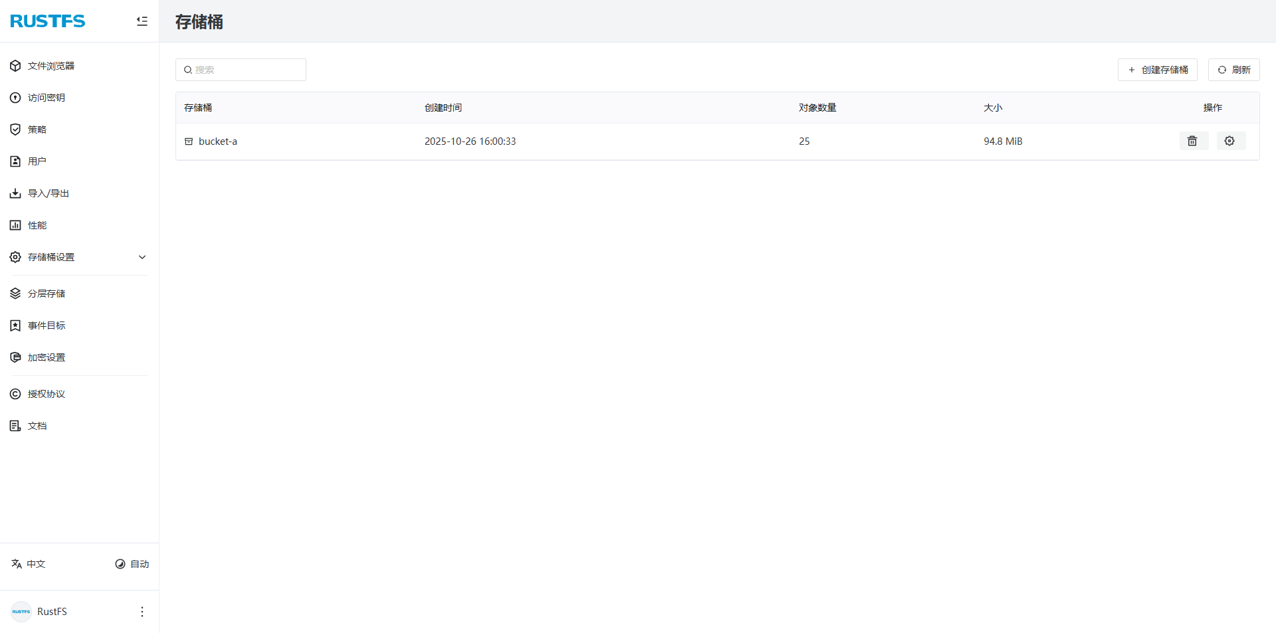Click 创建存储桶 to create a bucket
The image size is (1276, 633).
pos(1157,70)
